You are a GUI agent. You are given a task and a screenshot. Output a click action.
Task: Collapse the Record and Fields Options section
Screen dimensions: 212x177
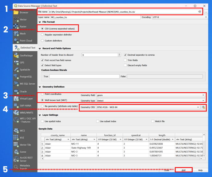coord(40,49)
